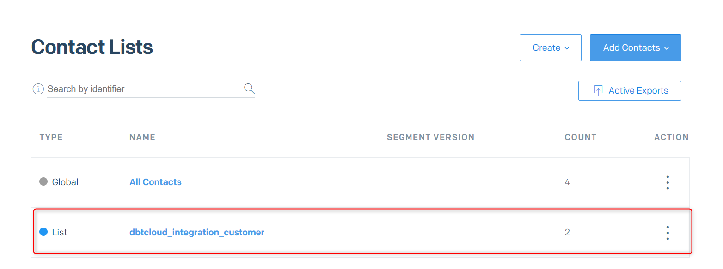Click blue List type dot indicator

click(43, 232)
